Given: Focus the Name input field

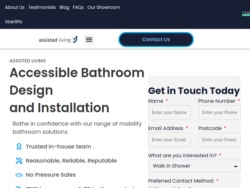Looking at the screenshot, I should 169,113.
